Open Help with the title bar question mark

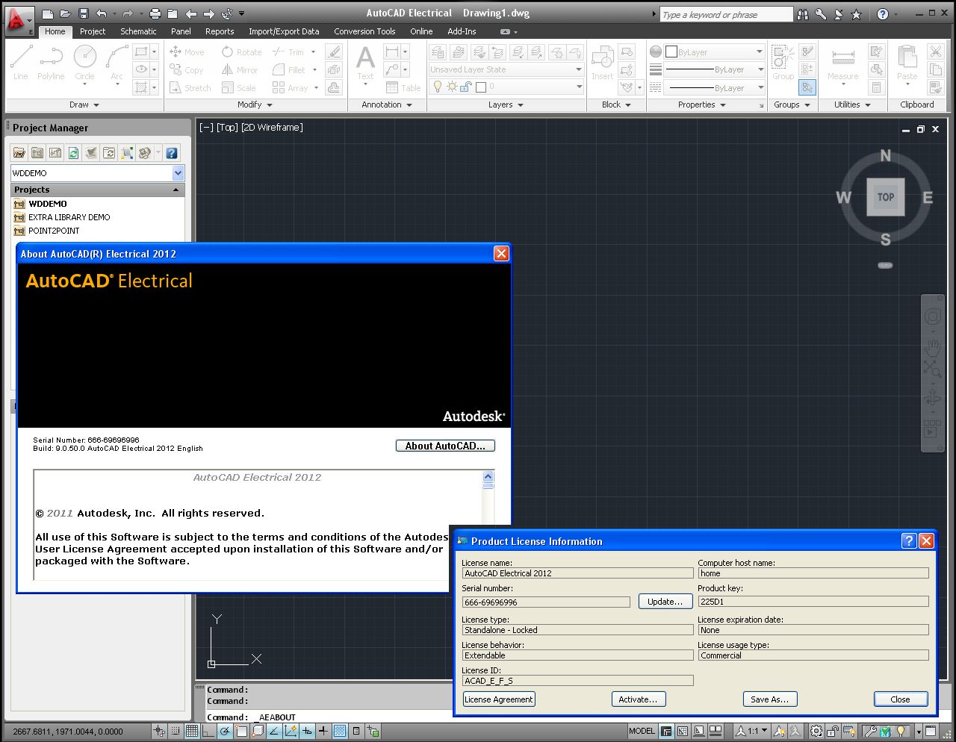[883, 14]
